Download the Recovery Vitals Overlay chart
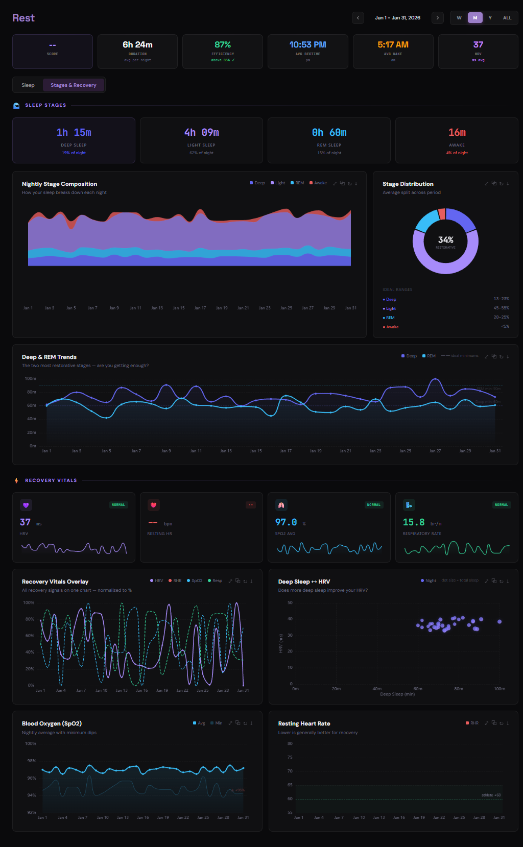The image size is (523, 847). tap(252, 581)
